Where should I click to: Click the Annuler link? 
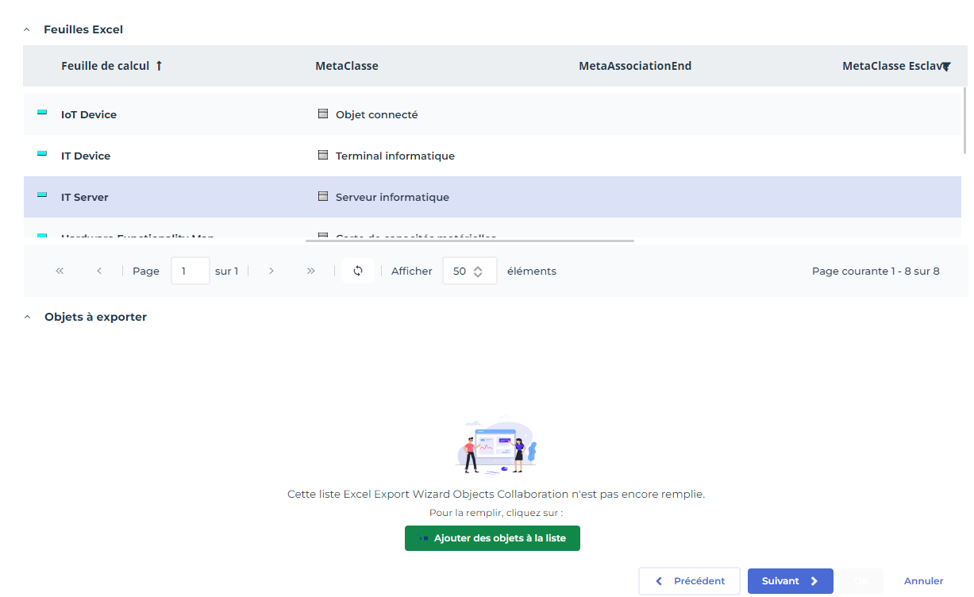point(923,581)
